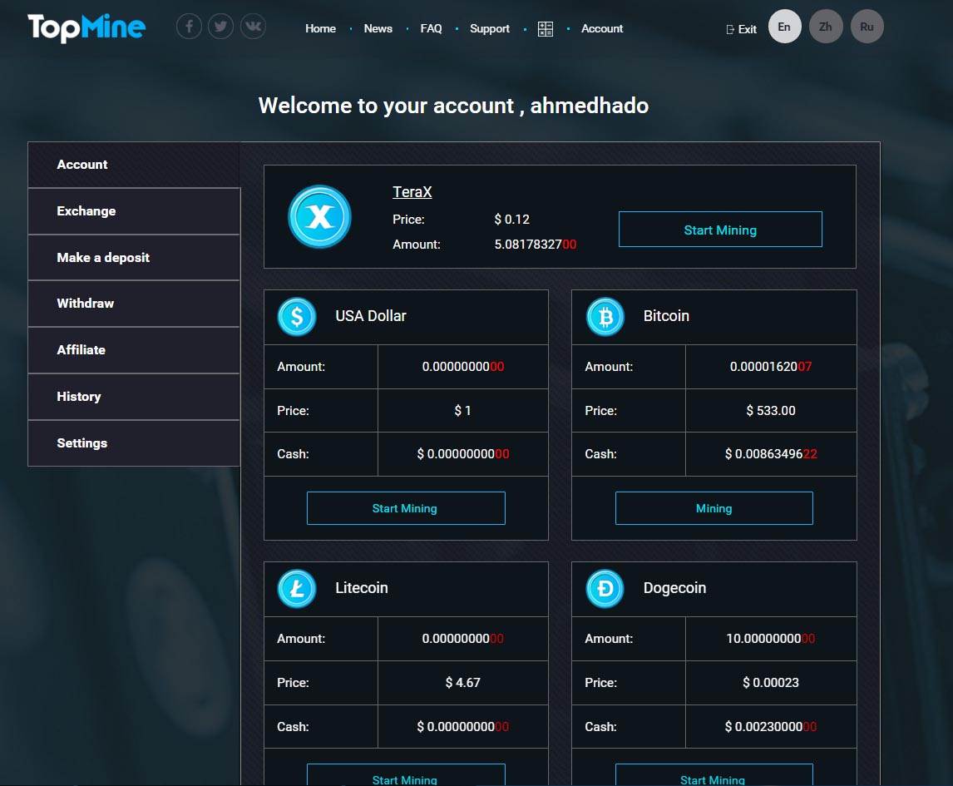Click the Dogecoin coin icon
Viewport: 953px width, 786px height.
point(605,588)
